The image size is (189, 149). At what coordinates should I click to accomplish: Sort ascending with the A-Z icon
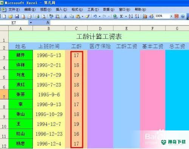[131, 16]
